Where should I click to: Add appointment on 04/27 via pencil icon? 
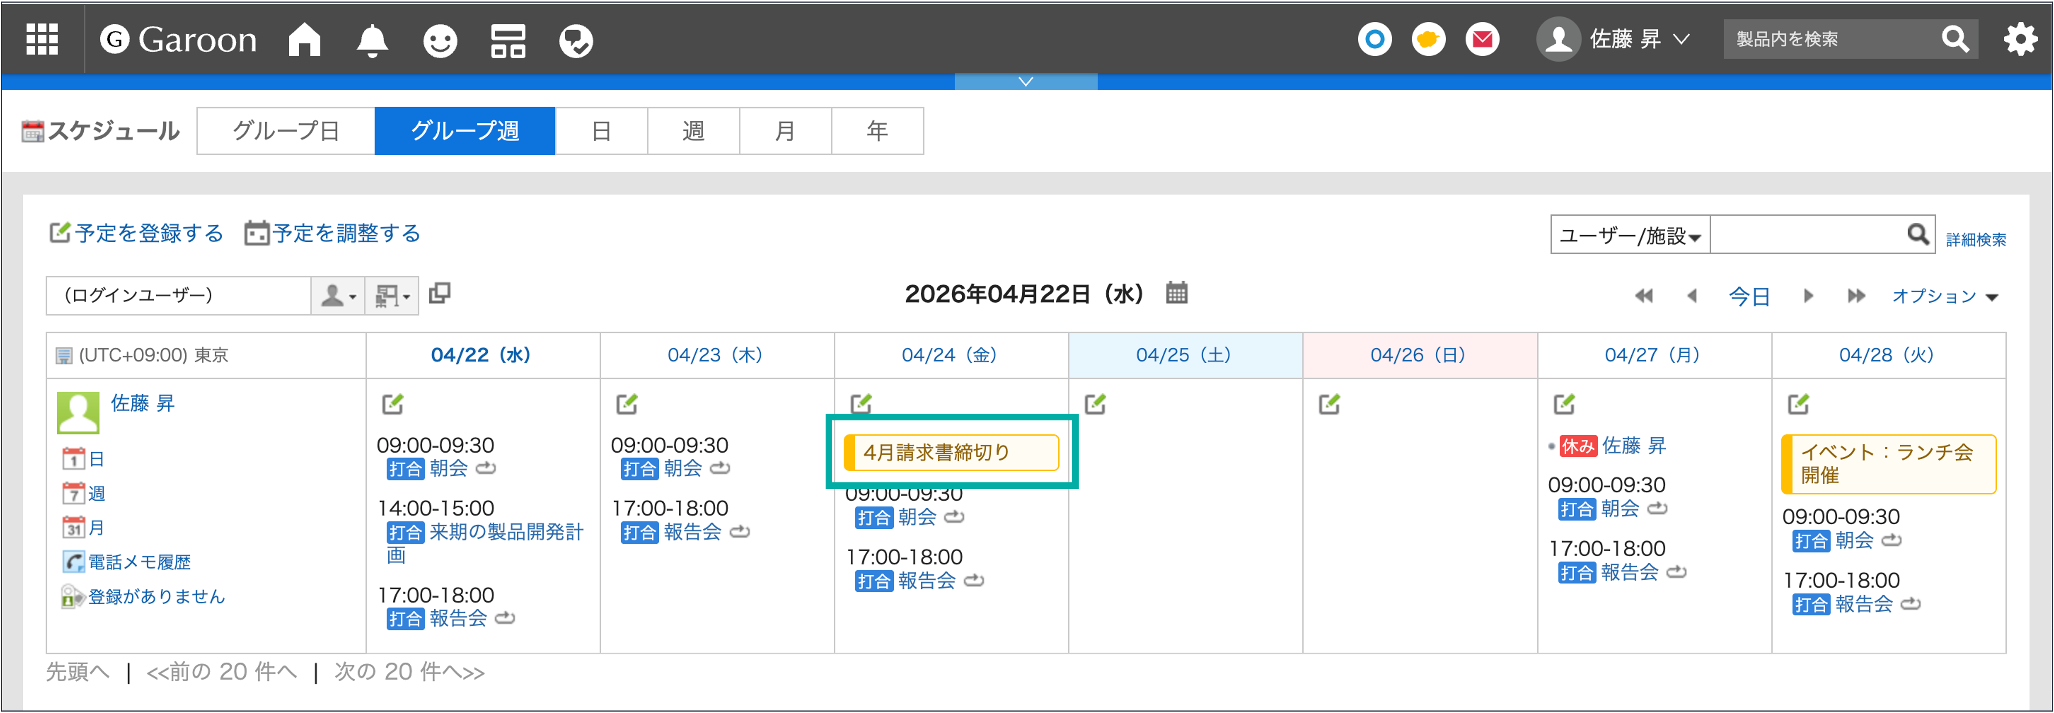(1564, 404)
